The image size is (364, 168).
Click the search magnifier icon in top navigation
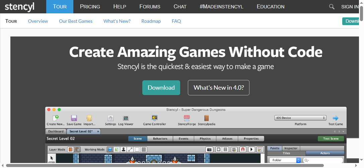click(332, 7)
